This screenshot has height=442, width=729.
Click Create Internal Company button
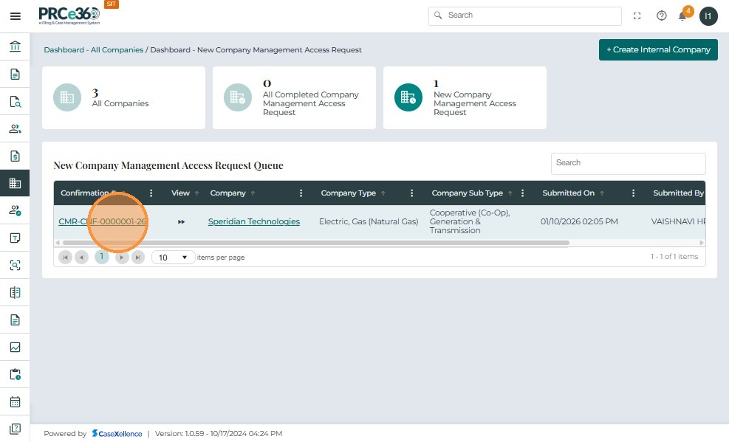[658, 49]
